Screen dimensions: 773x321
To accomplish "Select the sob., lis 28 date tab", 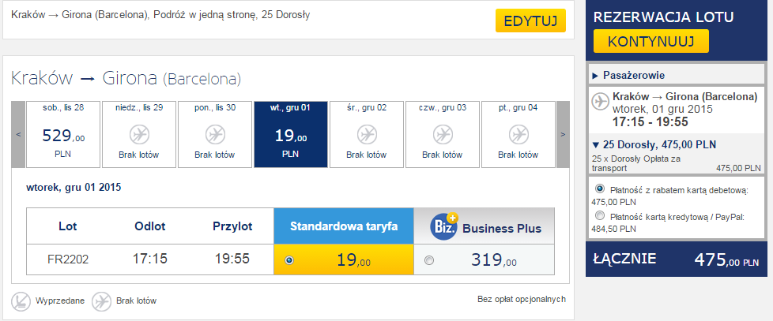I will (x=63, y=134).
